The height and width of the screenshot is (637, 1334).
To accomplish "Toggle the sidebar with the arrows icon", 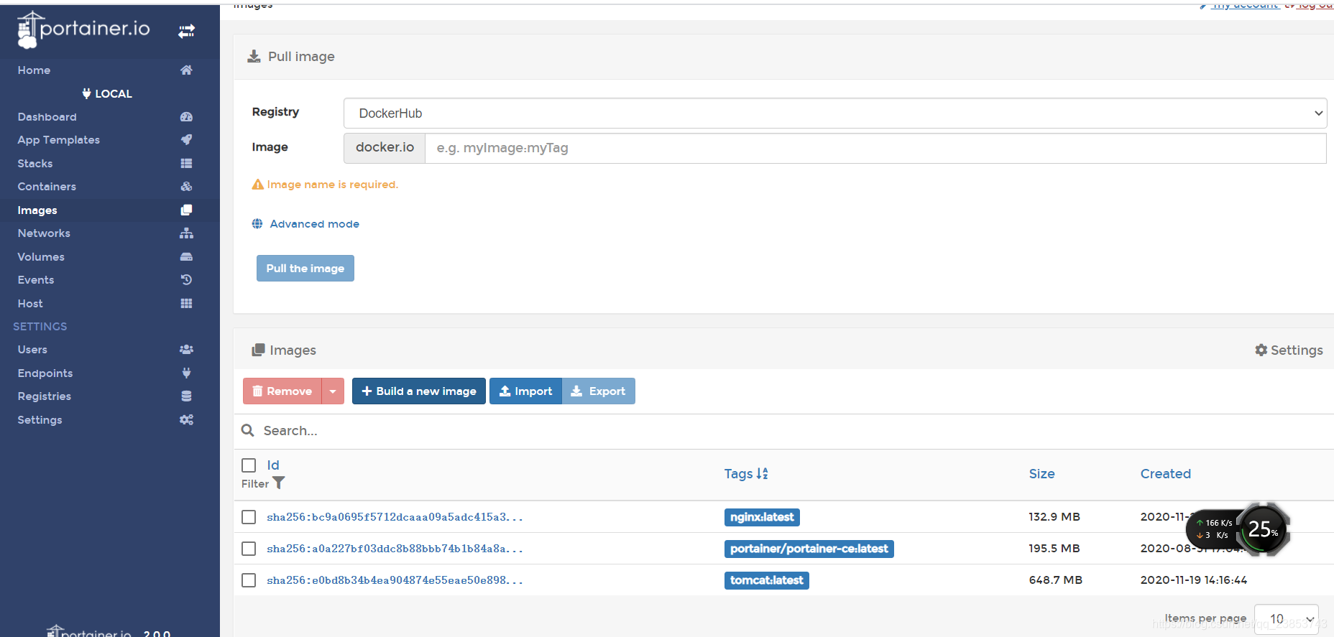I will (186, 31).
